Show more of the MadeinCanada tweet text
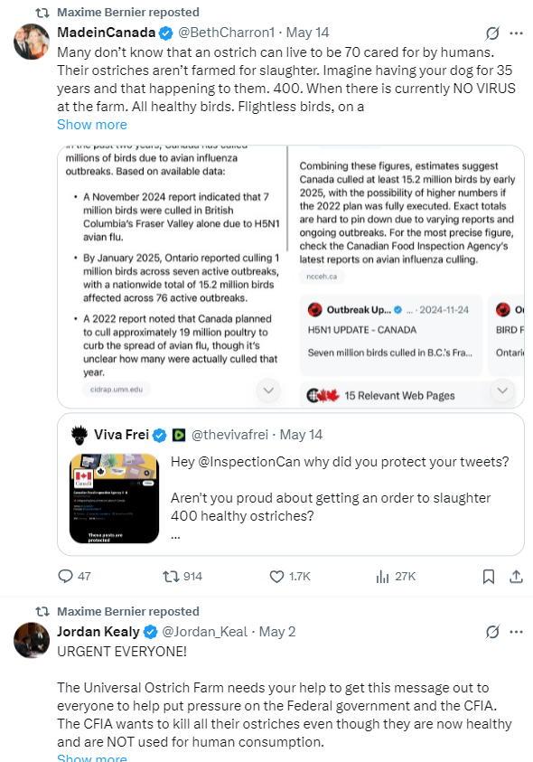 tap(92, 125)
